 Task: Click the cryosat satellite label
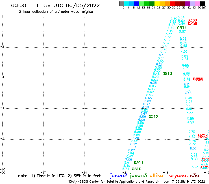178,176
